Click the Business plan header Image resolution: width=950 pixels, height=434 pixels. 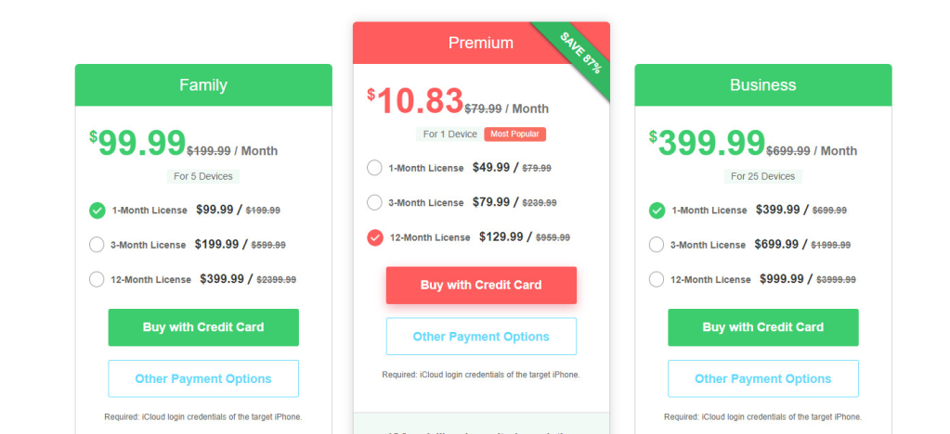[762, 85]
